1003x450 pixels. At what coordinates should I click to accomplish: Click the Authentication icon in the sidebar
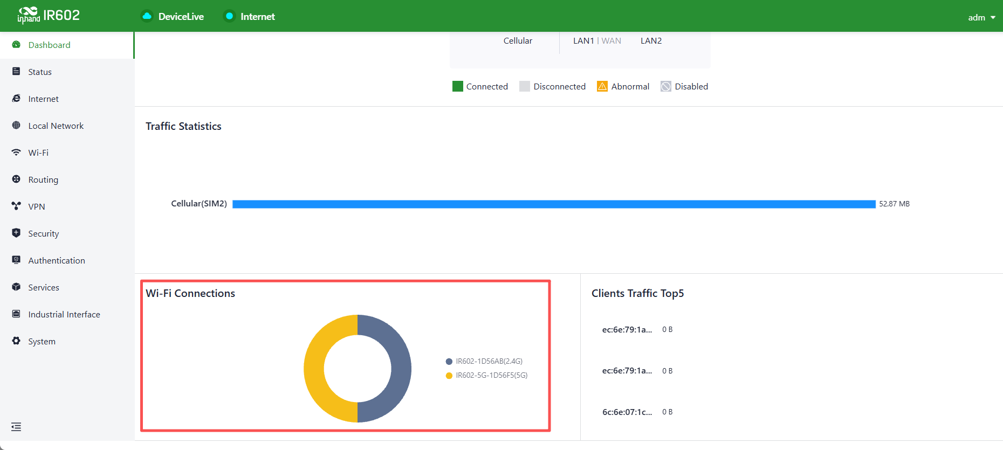pos(16,260)
